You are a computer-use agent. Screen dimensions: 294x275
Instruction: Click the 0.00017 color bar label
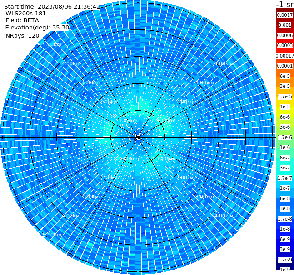point(285,56)
